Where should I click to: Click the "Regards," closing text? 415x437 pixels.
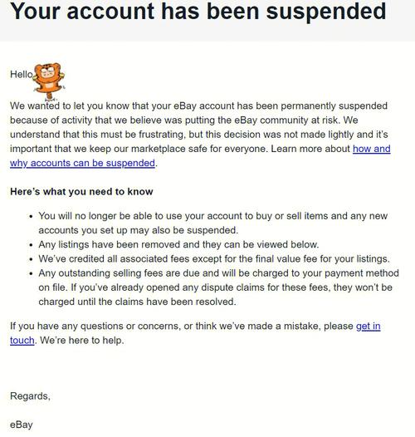[30, 396]
